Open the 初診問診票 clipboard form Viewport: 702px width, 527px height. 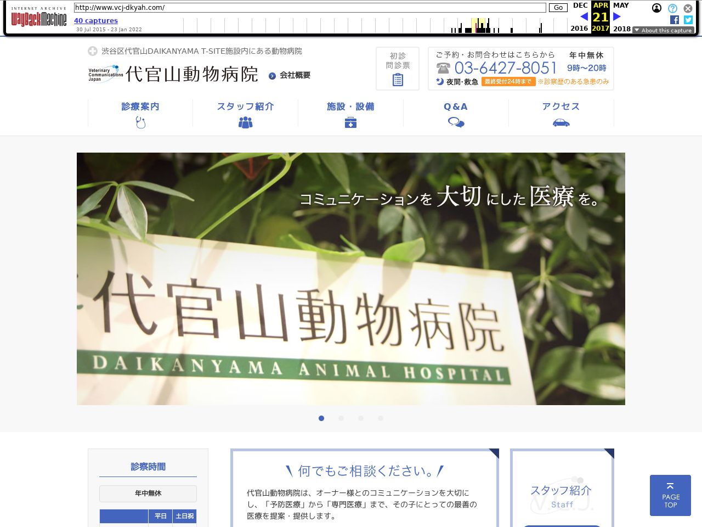pyautogui.click(x=398, y=69)
